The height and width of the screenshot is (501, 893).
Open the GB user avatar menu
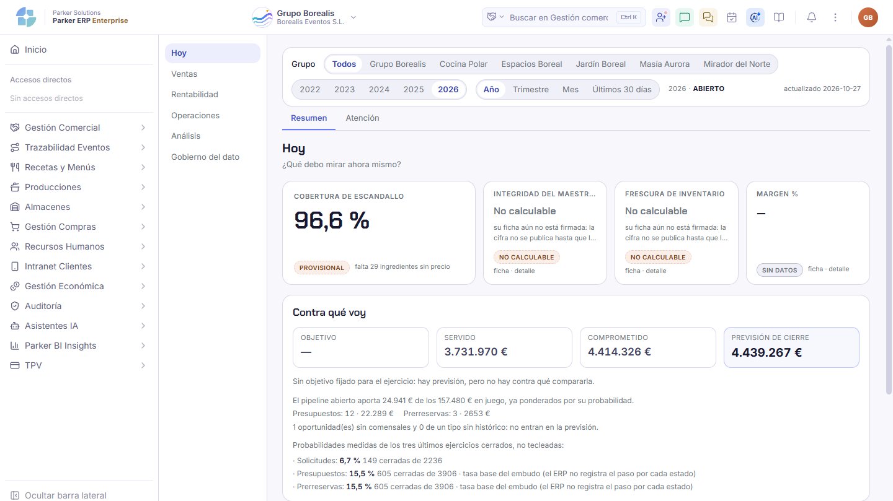point(868,17)
